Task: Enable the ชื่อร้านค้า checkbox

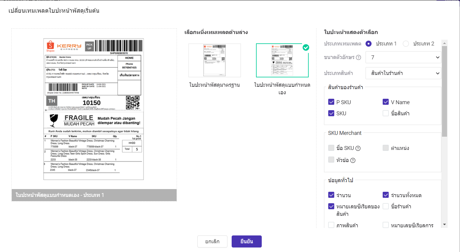Action: (386, 206)
